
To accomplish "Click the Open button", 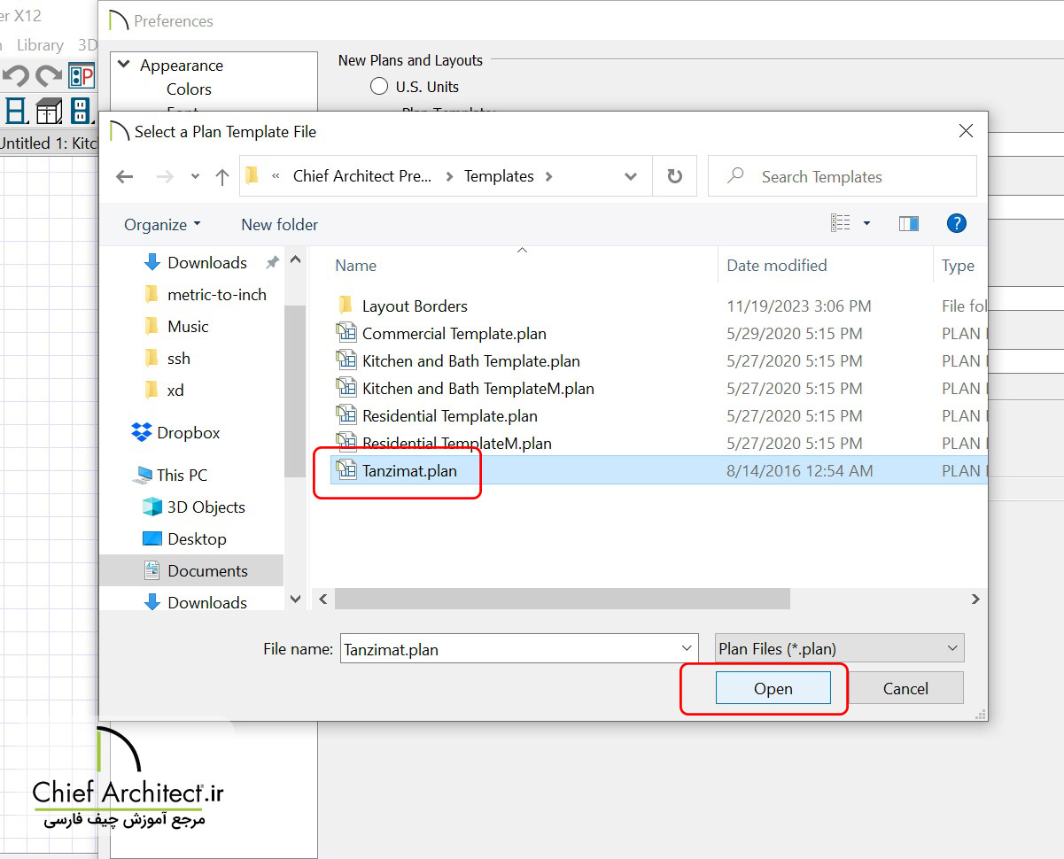I will (x=773, y=688).
